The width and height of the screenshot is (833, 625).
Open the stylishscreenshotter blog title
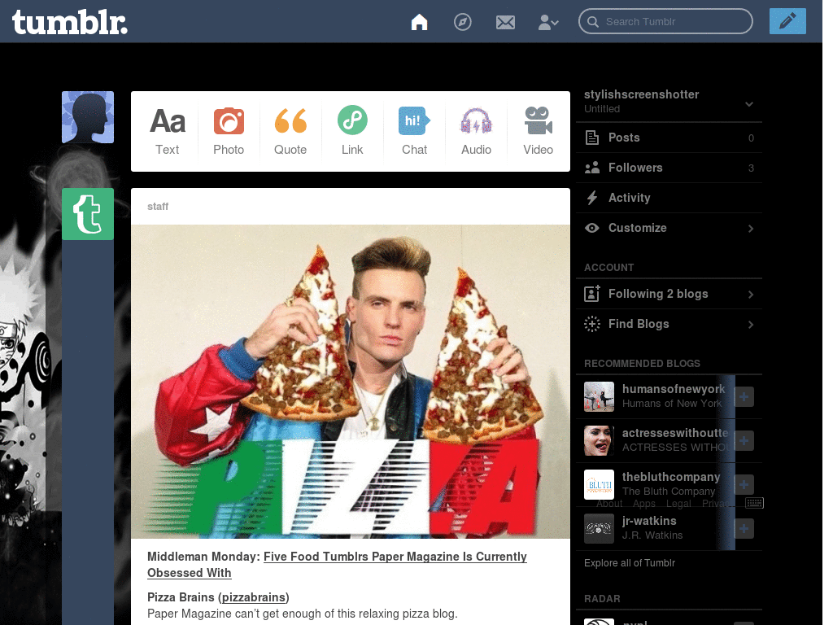pyautogui.click(x=641, y=94)
